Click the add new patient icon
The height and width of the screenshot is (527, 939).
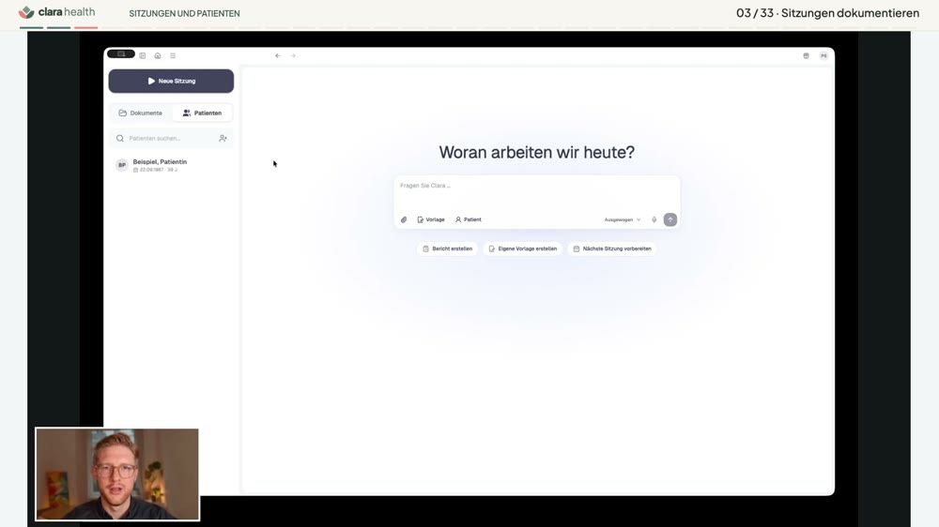point(223,138)
